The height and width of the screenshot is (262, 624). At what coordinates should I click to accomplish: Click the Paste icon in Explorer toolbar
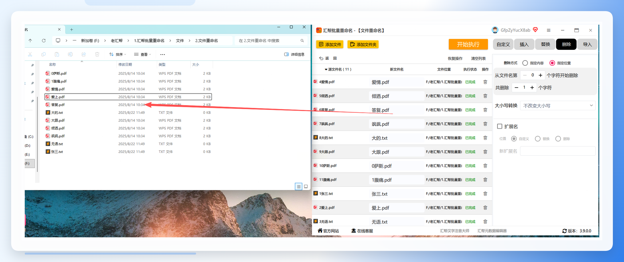[x=57, y=54]
